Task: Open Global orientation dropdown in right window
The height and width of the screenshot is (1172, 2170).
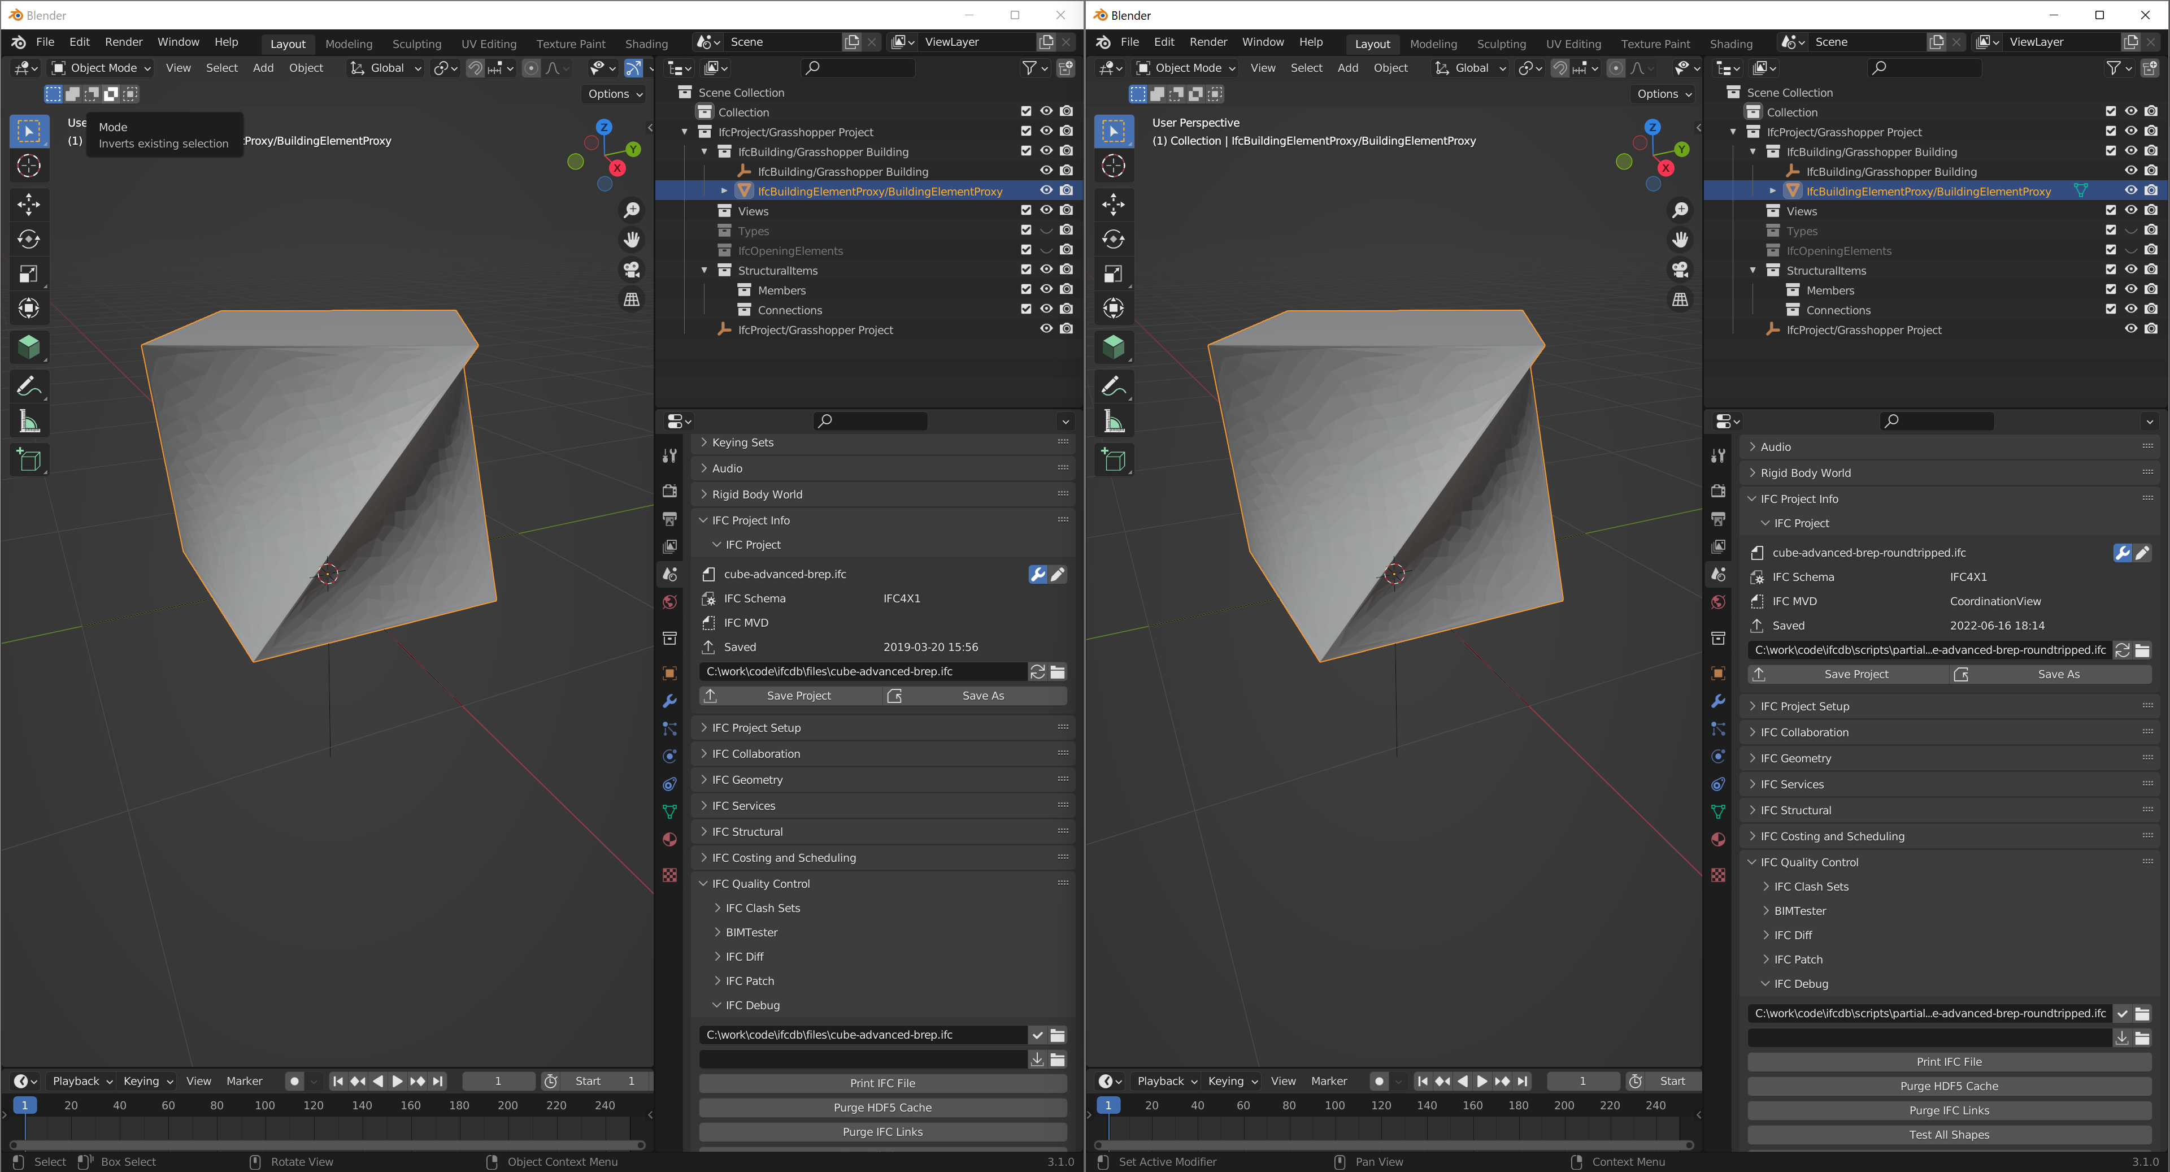Action: 1470,68
